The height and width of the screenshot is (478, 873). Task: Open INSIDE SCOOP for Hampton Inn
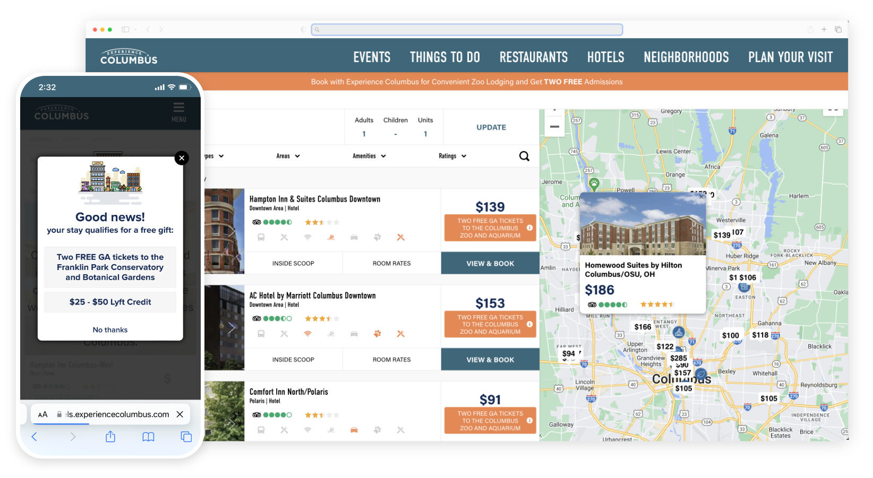pos(293,263)
